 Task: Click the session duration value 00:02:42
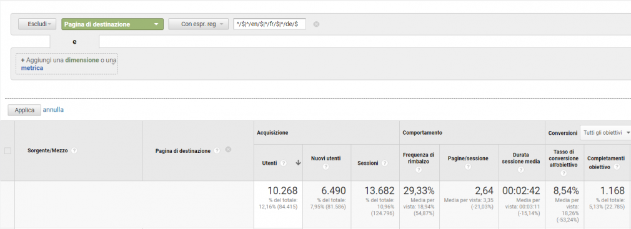521,191
